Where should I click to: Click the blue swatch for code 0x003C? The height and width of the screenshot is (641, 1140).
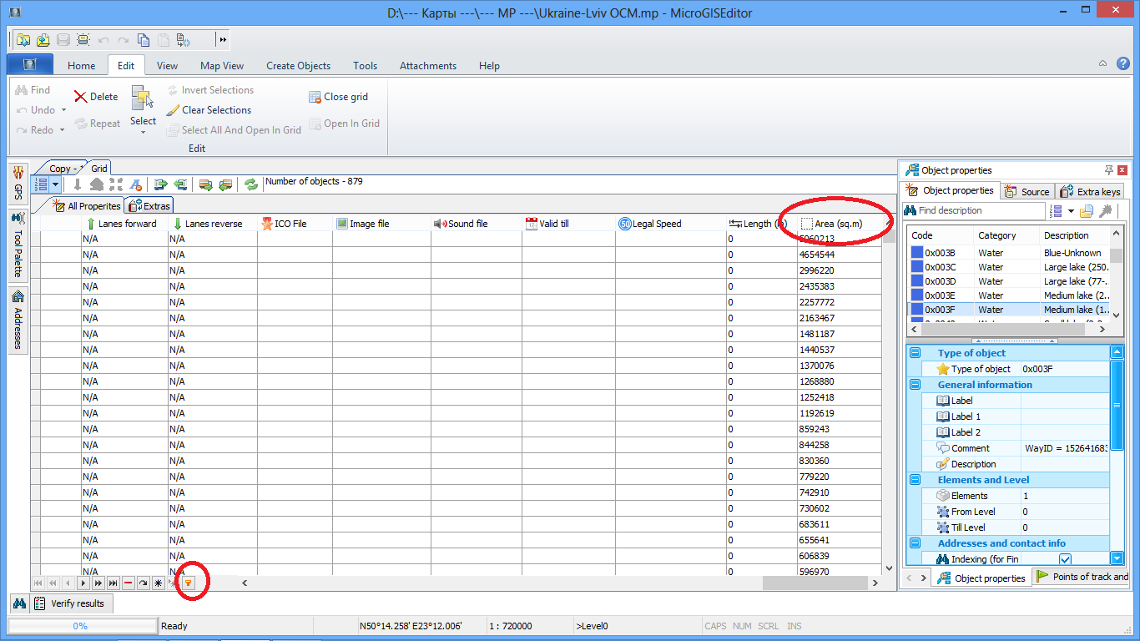[917, 267]
